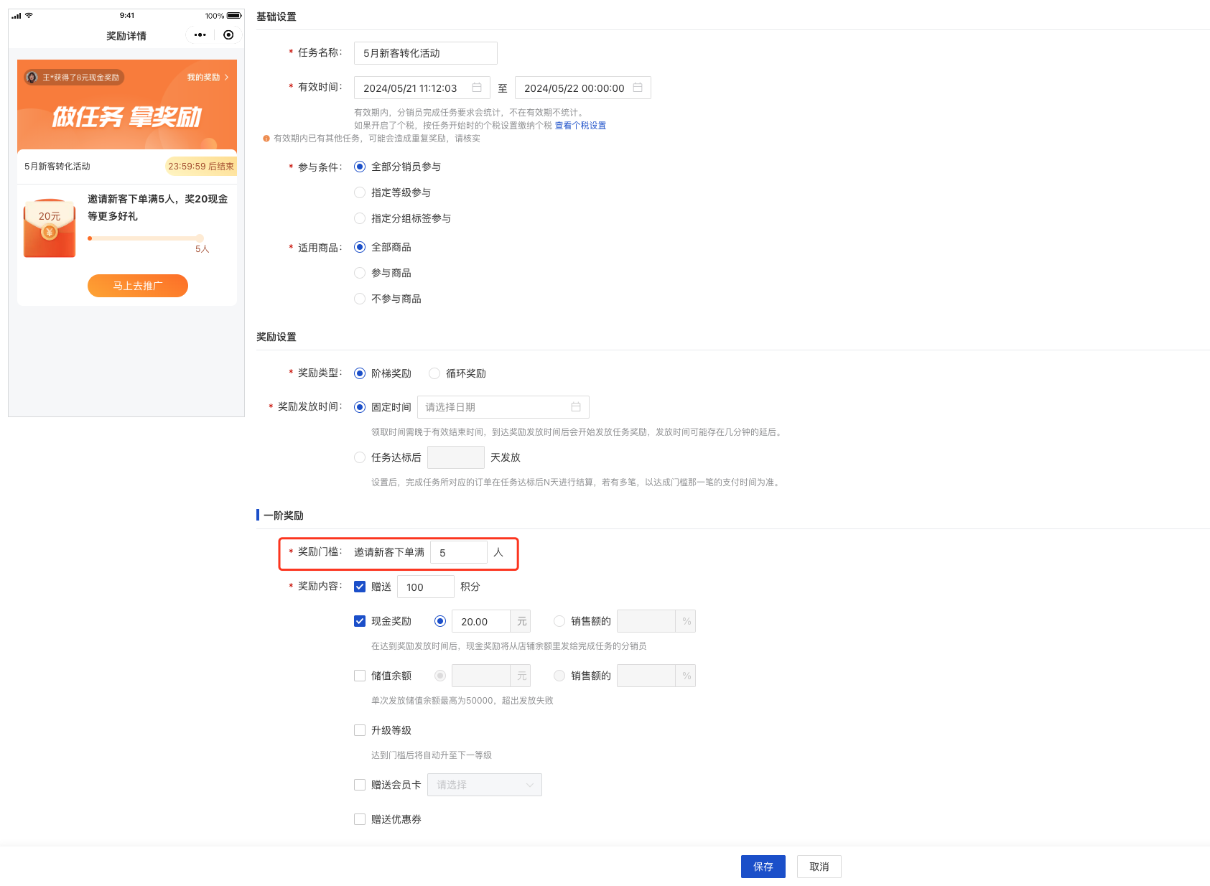
Task: Open the 请选择日期 date picker
Action: [x=503, y=407]
